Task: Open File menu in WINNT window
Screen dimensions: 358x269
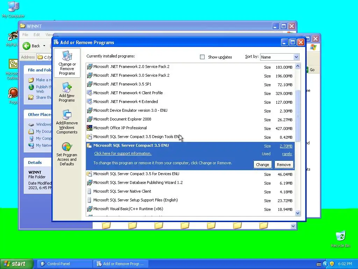Action: [25, 35]
